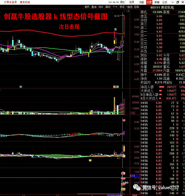
Task: Open the 统计 statistics tool
Action: click(101, 7)
